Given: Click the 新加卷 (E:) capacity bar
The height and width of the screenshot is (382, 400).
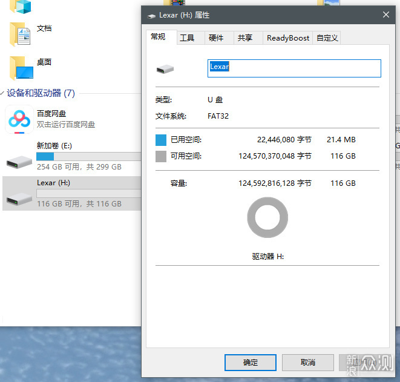Looking at the screenshot, I should (x=88, y=156).
